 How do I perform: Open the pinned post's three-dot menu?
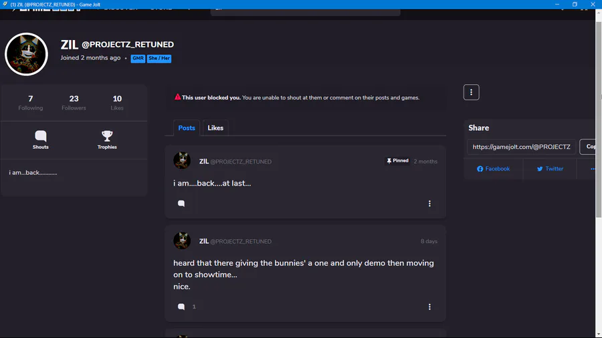click(429, 204)
